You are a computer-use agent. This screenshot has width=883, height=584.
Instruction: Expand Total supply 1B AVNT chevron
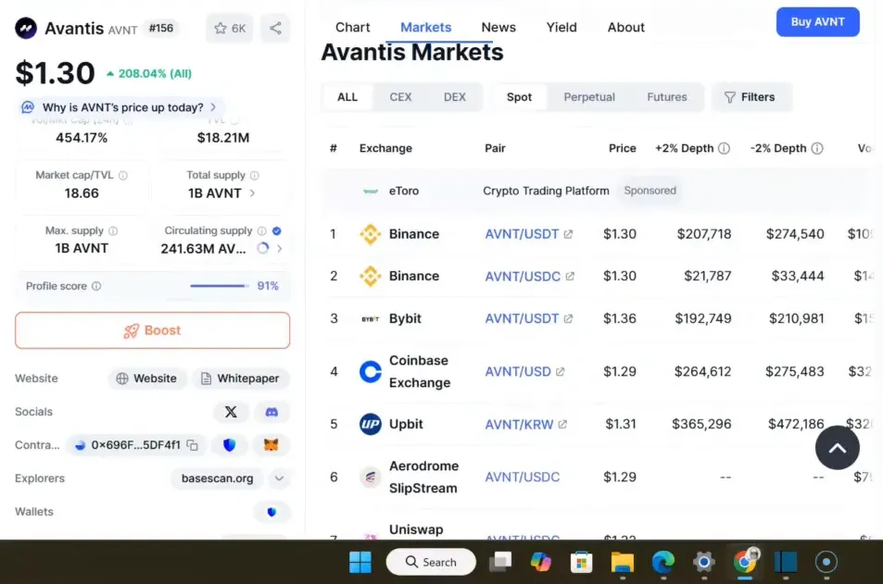tap(252, 193)
